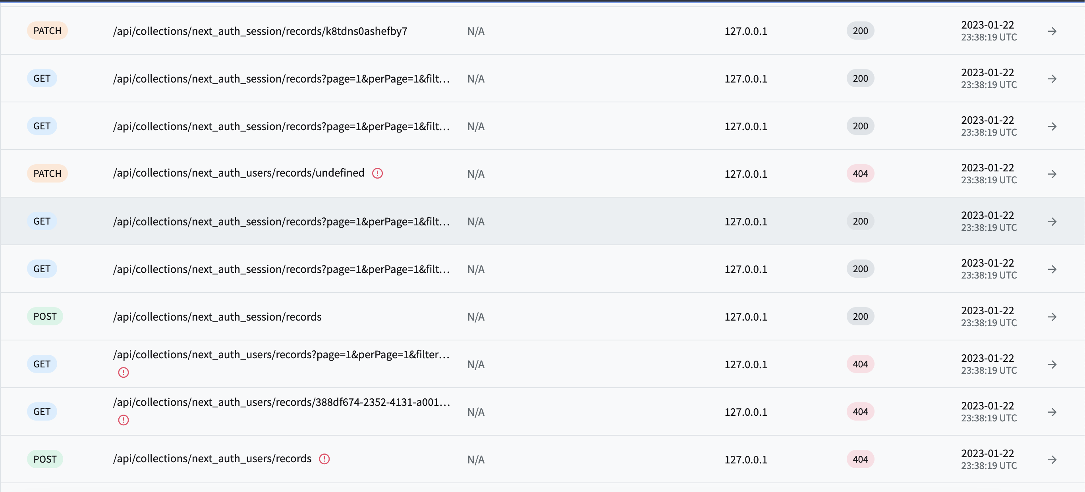
Task: Open the PATCH k8tdns0ashefby7 request URL
Action: click(259, 31)
